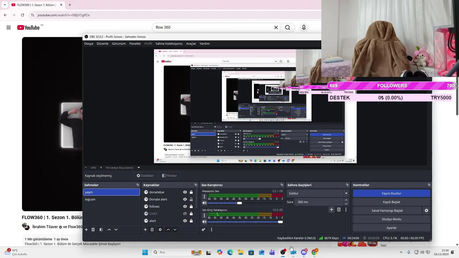Image resolution: width=459 pixels, height=258 pixels.
Task: Unlock the CHAT source
Action: point(191,214)
